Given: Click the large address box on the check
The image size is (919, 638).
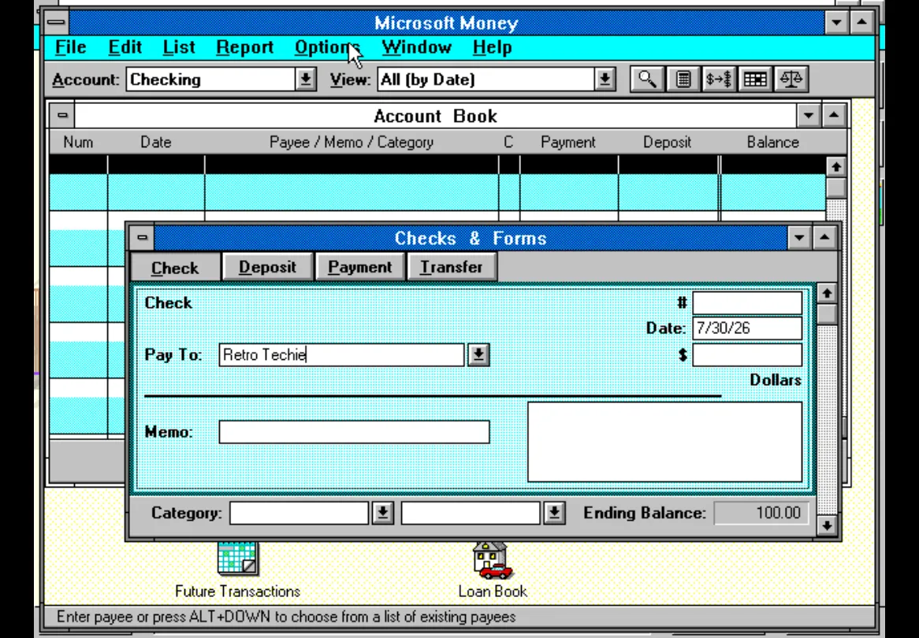Looking at the screenshot, I should (664, 442).
